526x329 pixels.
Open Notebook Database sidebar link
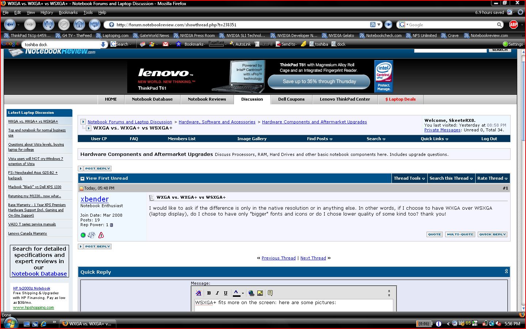[39, 274]
